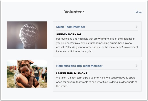Open the Haiti Missions Trip Team Member title
Image resolution: width=148 pixels, height=101 pixels.
(x=79, y=66)
